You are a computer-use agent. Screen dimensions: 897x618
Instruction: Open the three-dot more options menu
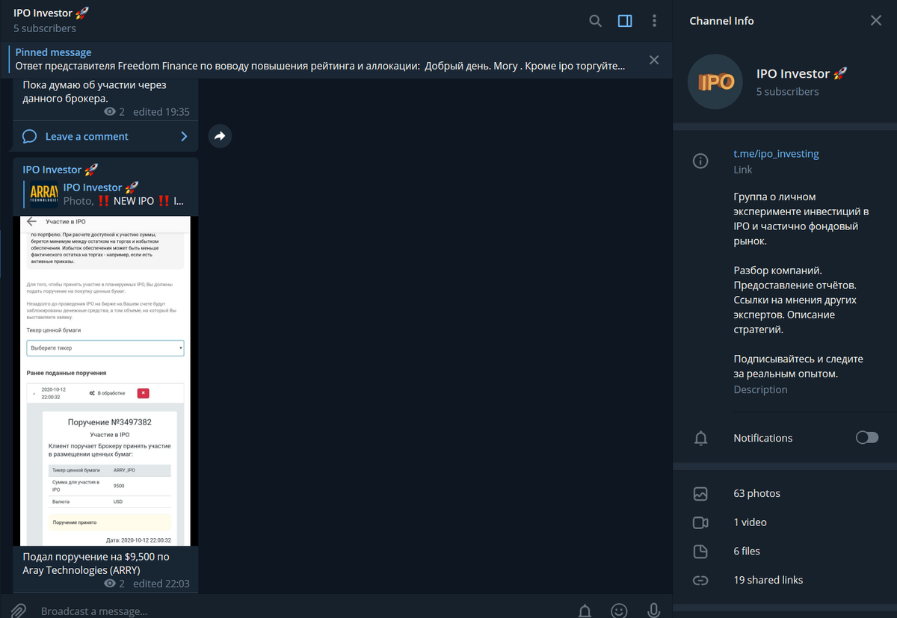coord(655,21)
